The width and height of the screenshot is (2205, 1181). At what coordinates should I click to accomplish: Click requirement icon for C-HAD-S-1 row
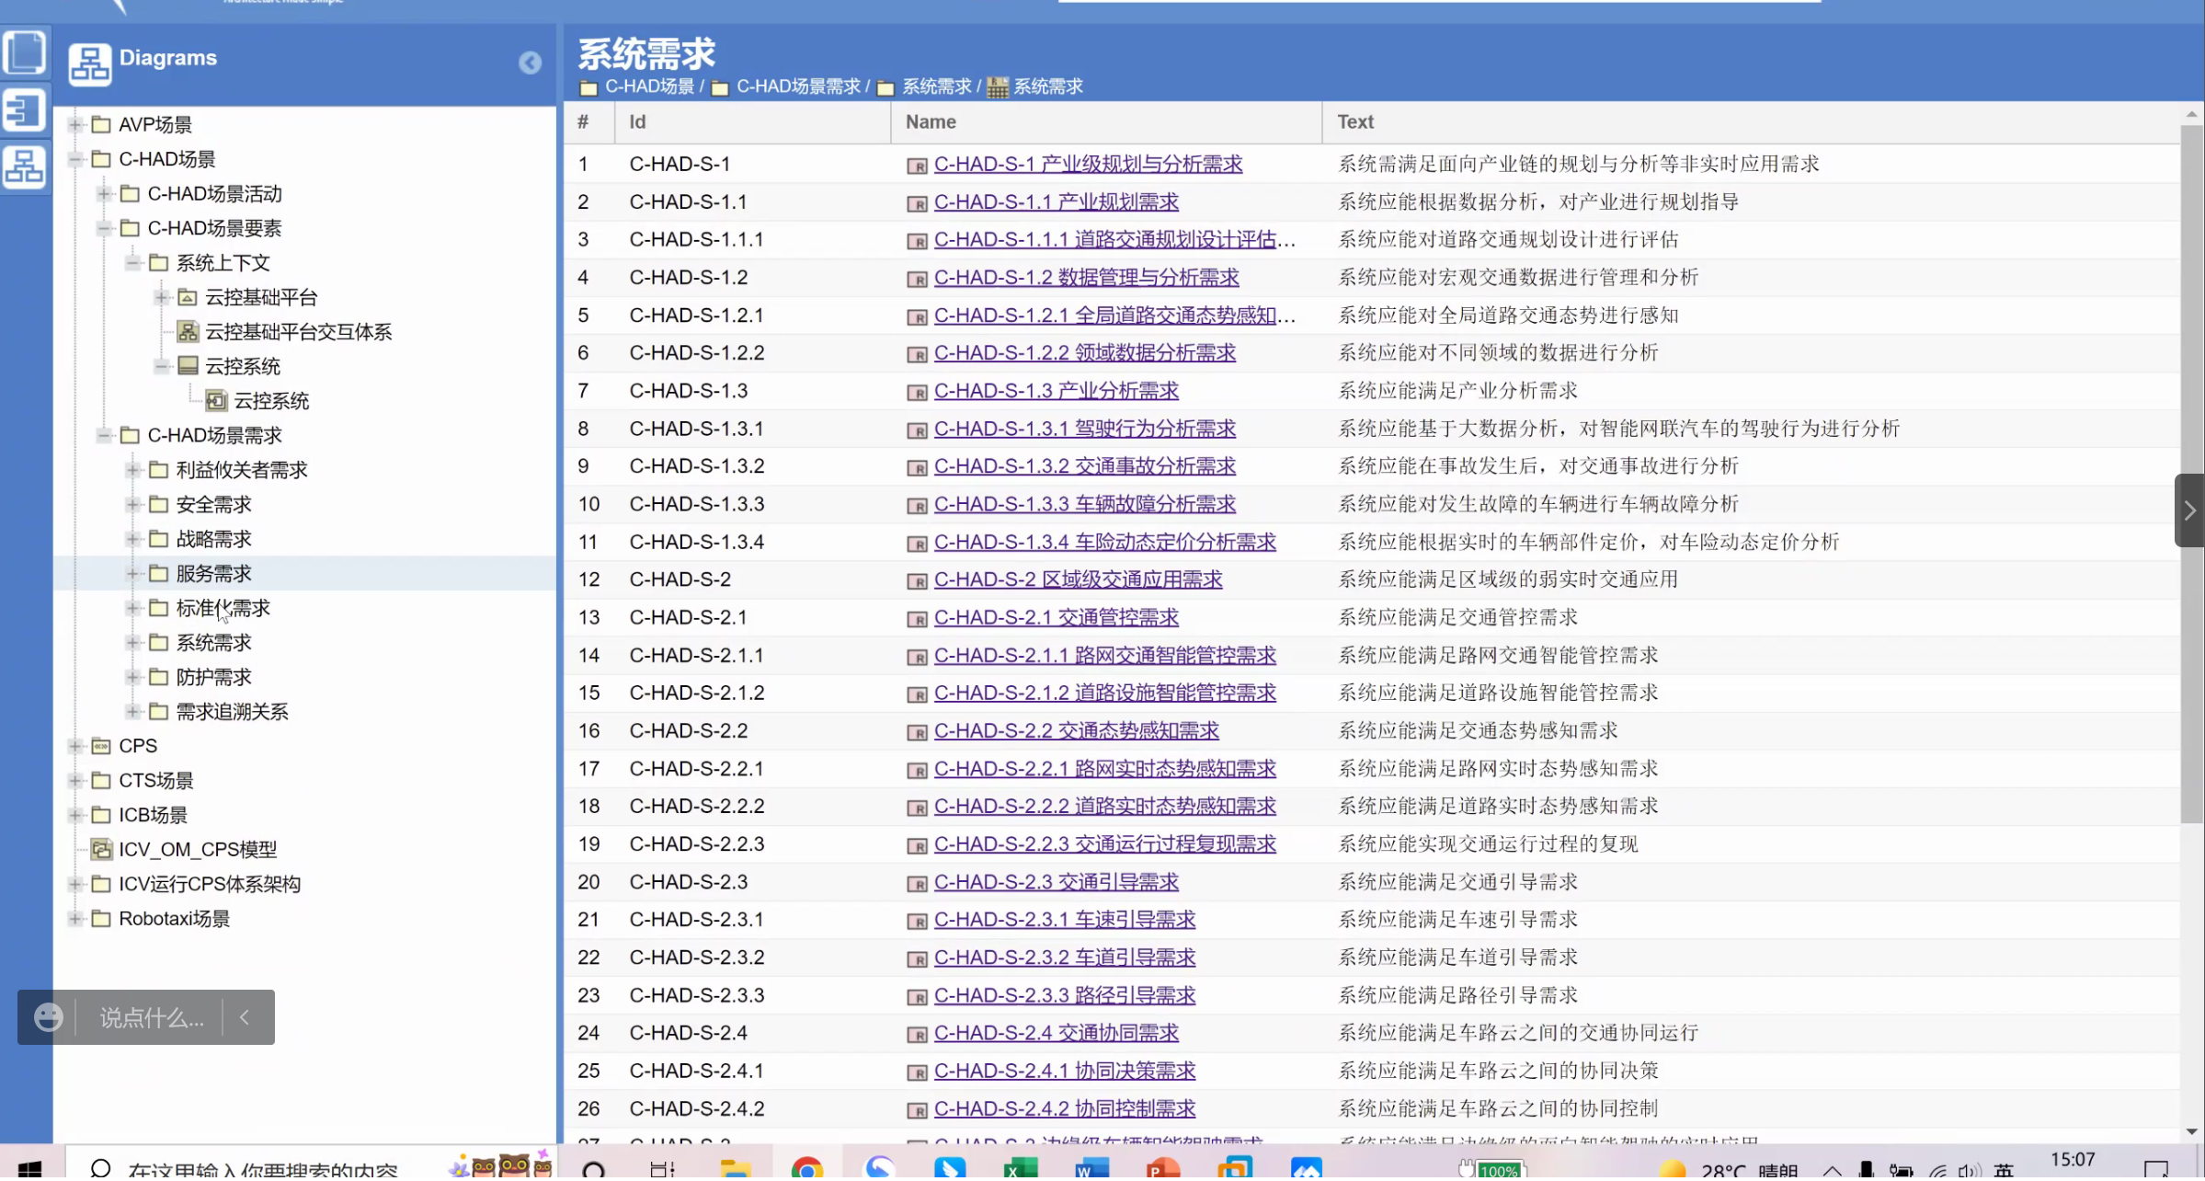pos(916,166)
